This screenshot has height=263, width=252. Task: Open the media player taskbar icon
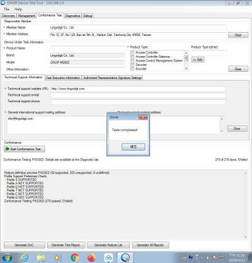[x=57, y=258]
